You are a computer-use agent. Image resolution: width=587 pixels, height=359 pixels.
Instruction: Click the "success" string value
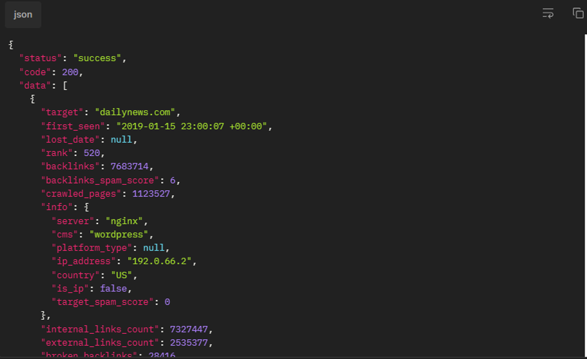point(98,58)
